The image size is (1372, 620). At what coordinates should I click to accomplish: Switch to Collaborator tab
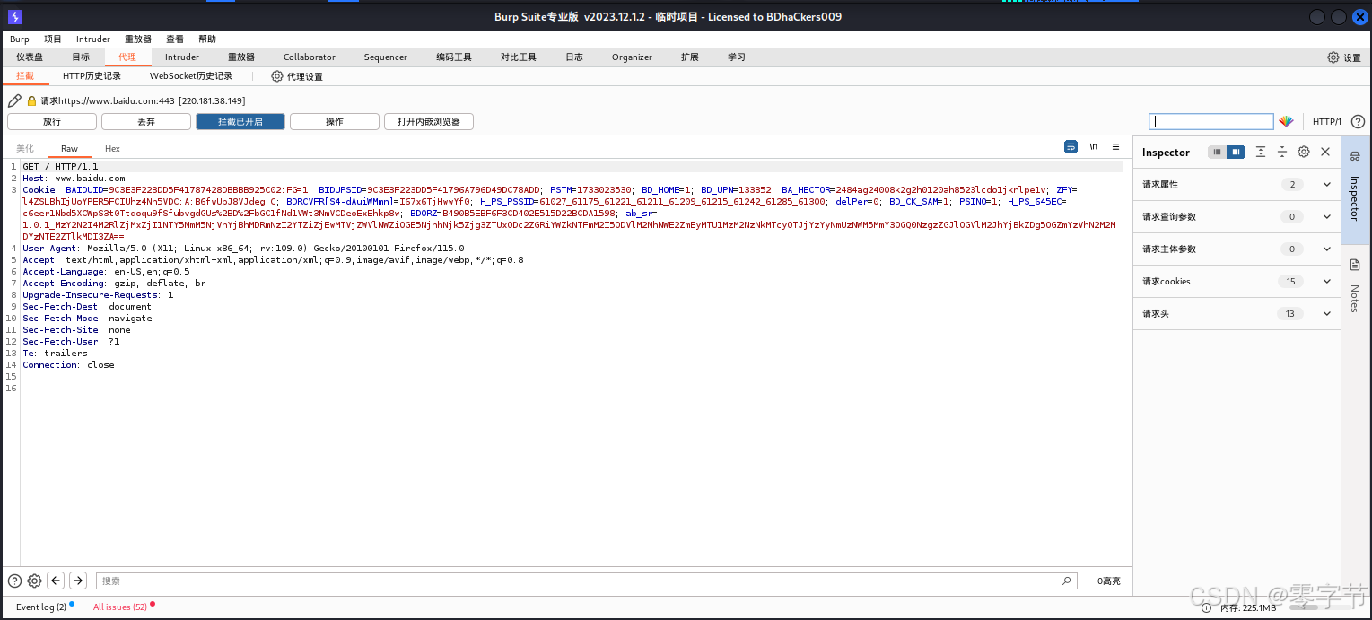tap(310, 57)
